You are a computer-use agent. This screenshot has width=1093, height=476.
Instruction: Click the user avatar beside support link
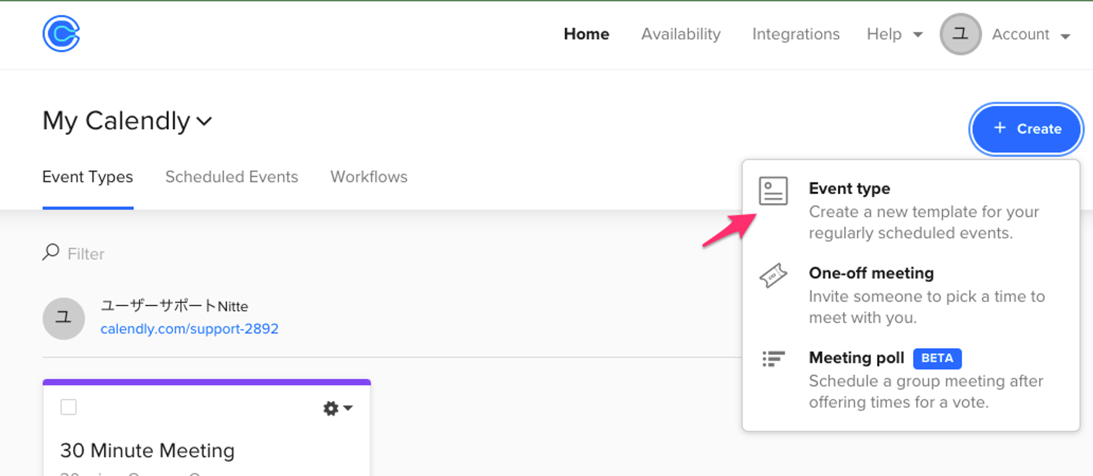click(x=64, y=318)
